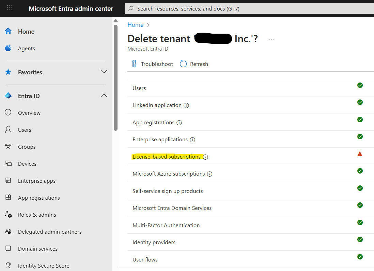The image size is (374, 271).
Task: Click the Agents icon in sidebar
Action: pyautogui.click(x=8, y=48)
